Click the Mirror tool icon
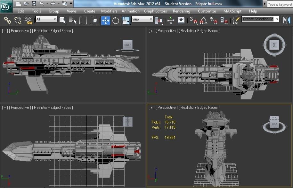 point(287,20)
